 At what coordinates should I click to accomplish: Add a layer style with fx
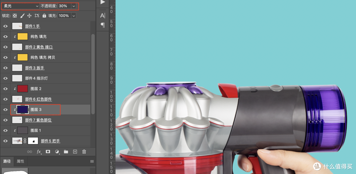tap(39, 152)
